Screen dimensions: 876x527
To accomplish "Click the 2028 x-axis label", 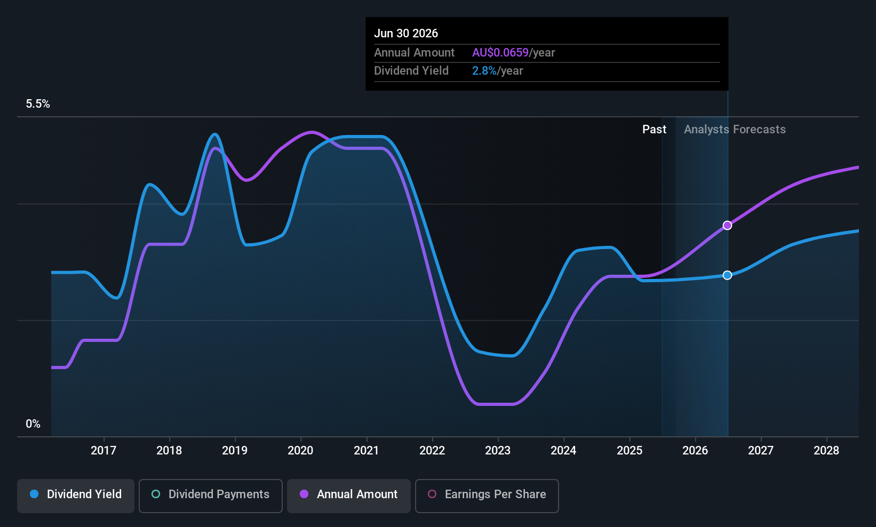I will pos(826,451).
